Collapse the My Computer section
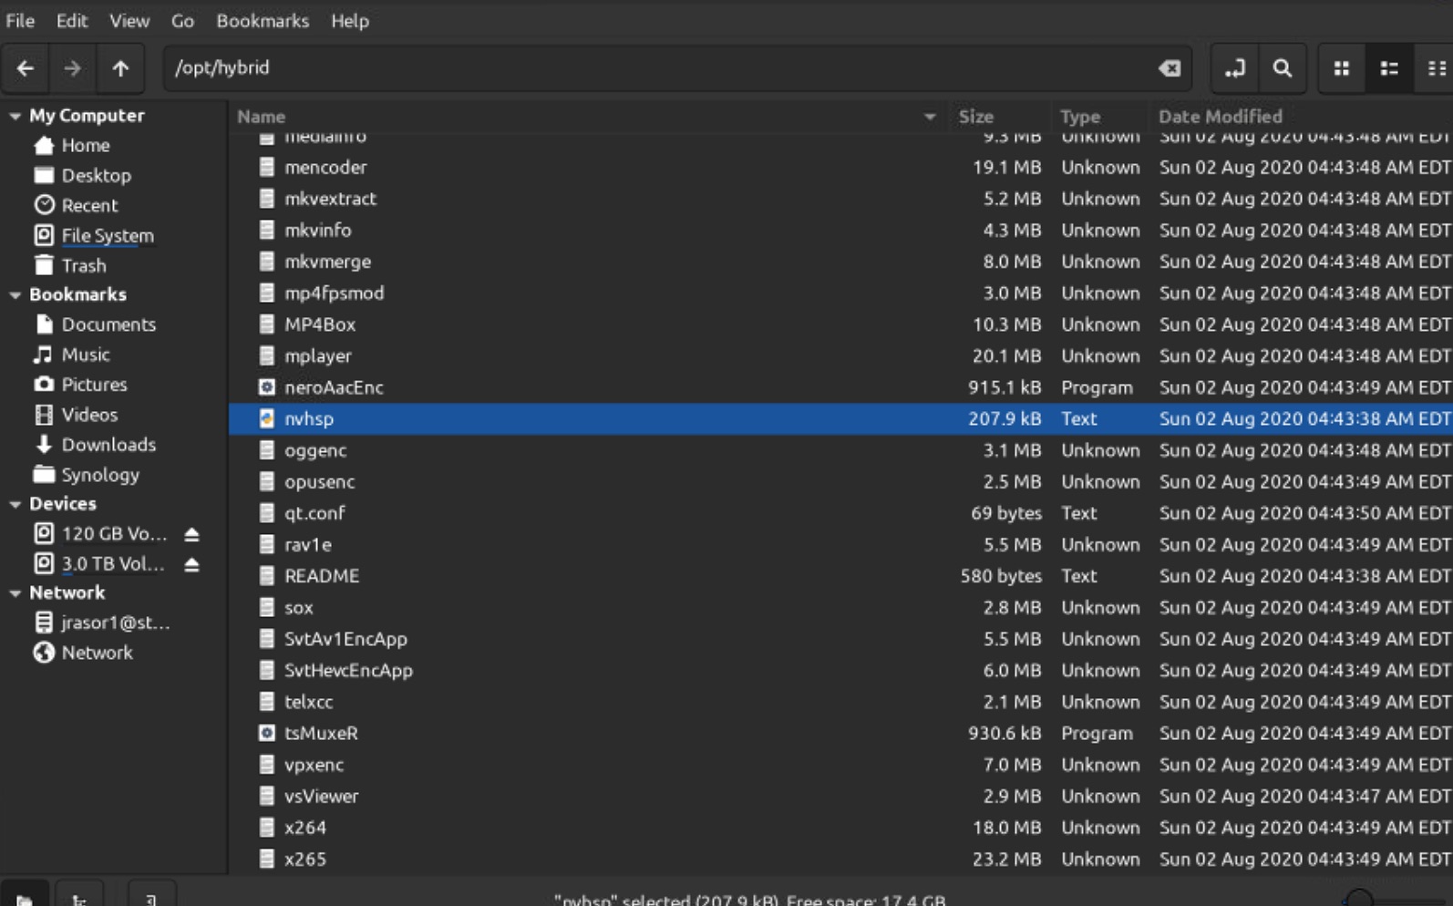Screen dimensions: 1453x906 click(15, 116)
